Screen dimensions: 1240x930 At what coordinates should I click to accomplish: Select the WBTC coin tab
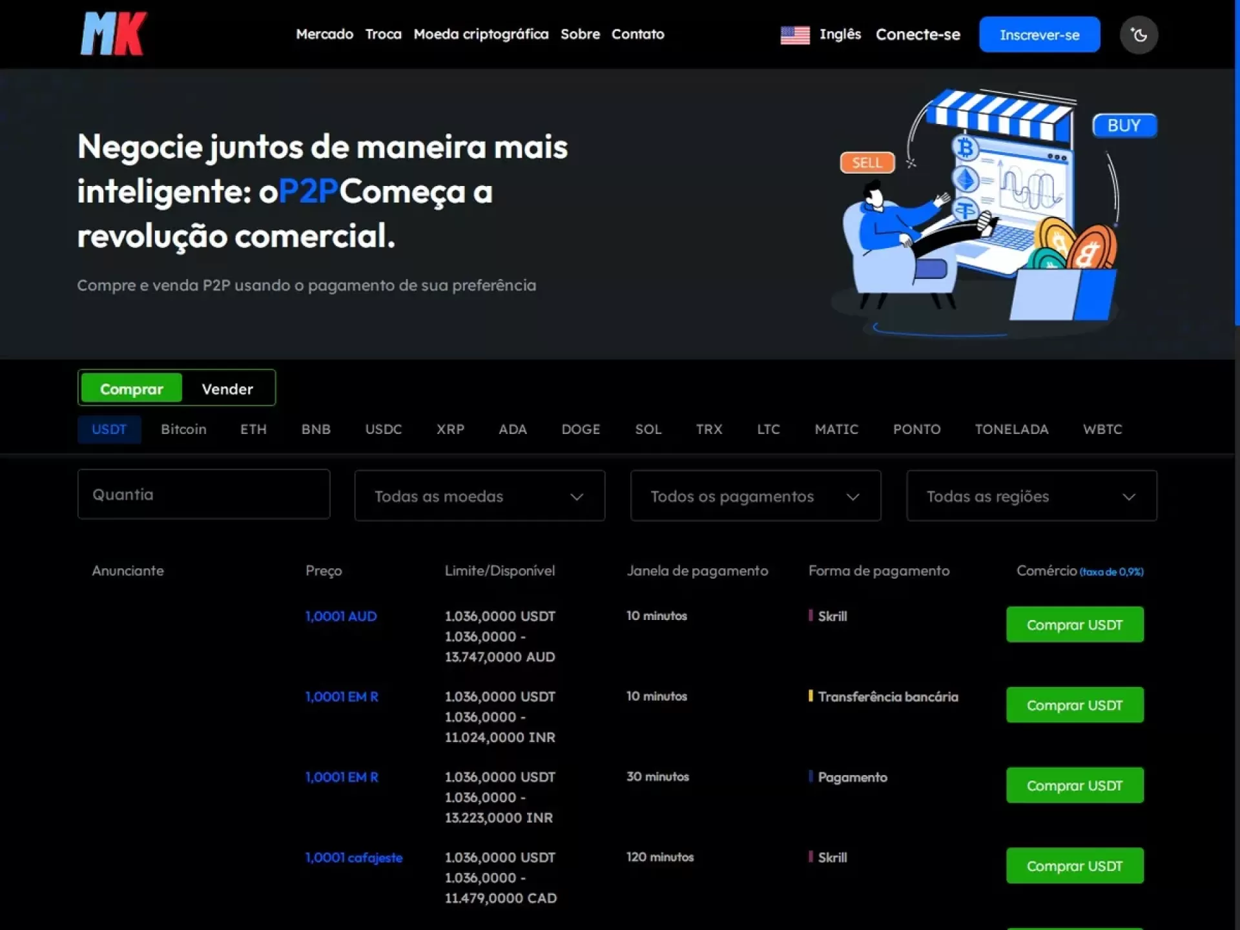pos(1102,429)
